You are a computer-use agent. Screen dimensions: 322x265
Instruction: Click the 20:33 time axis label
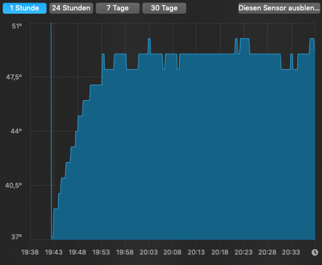291,252
